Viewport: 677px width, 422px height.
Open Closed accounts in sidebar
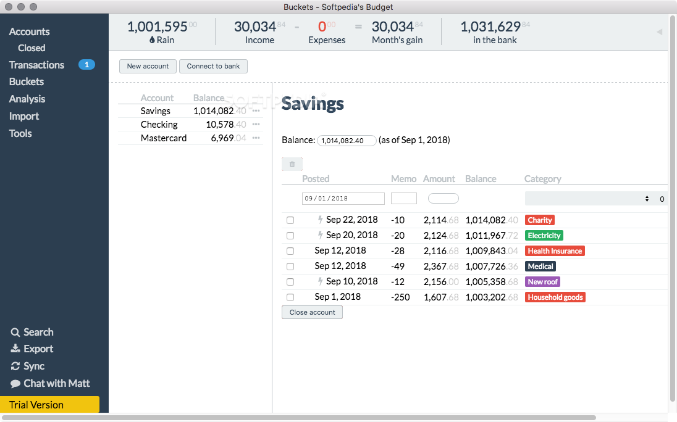pos(32,48)
